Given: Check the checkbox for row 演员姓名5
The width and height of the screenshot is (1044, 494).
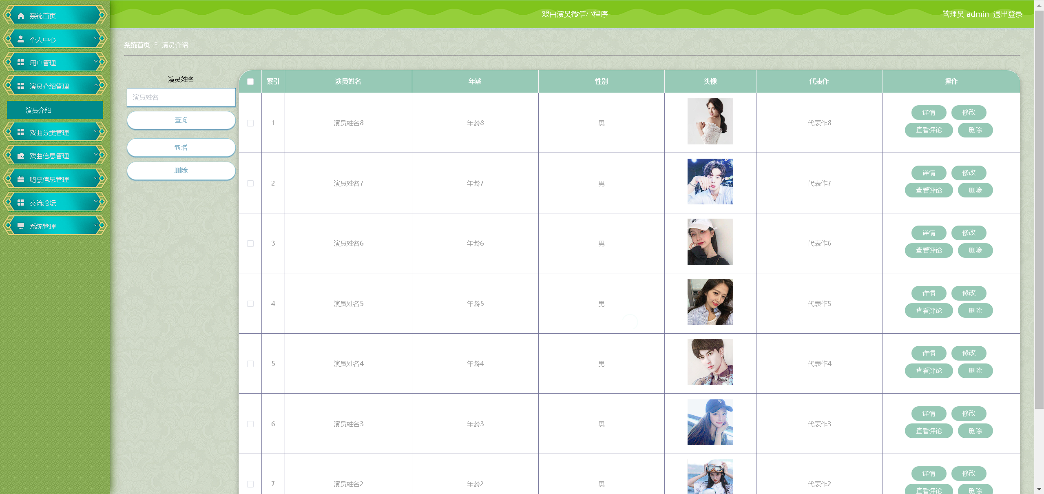Looking at the screenshot, I should click(250, 304).
